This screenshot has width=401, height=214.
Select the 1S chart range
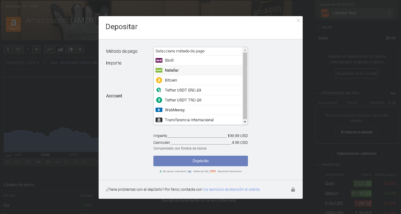tap(84, 162)
